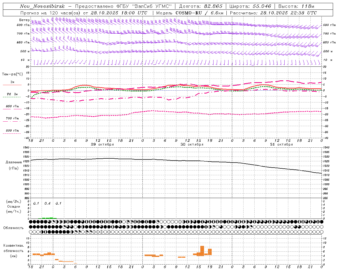The image size is (337, 269).
Task: Click the Облачность cloud cover label
Action: coord(13,228)
